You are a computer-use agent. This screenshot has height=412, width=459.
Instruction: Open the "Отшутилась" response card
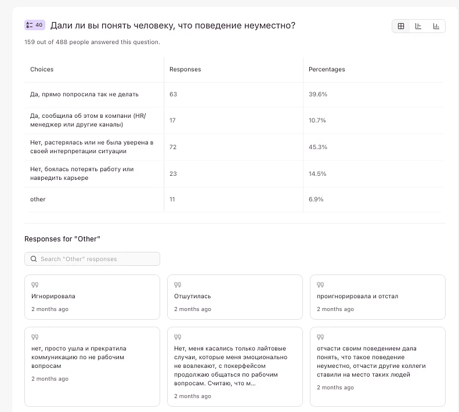[234, 297]
